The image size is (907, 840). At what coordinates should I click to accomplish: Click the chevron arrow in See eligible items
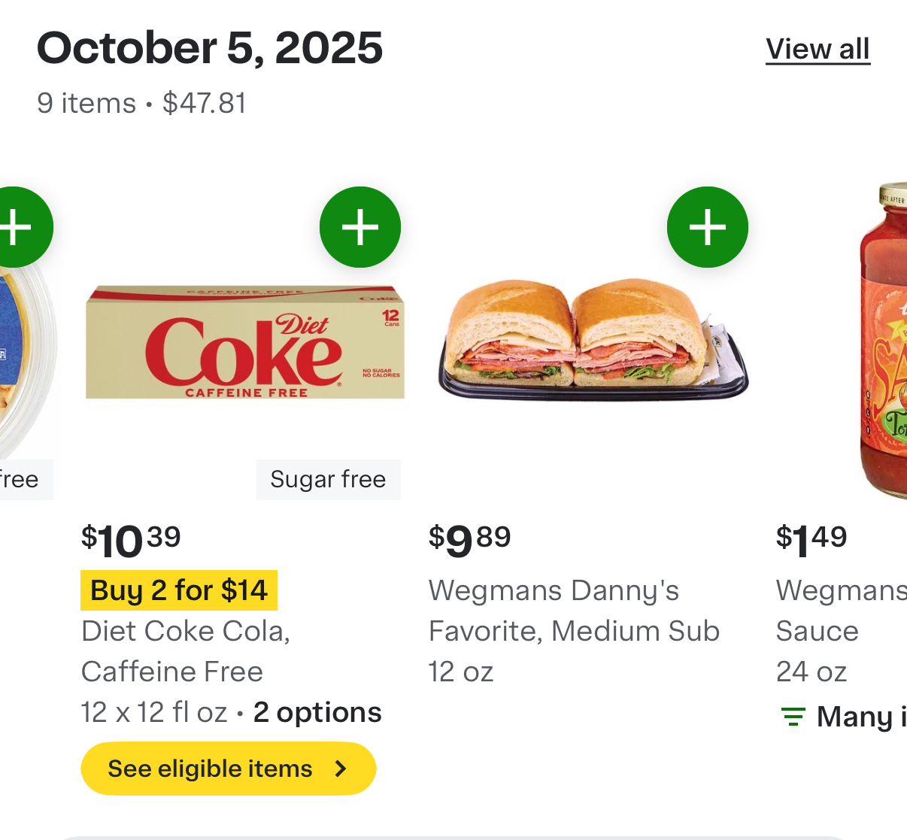coord(341,769)
